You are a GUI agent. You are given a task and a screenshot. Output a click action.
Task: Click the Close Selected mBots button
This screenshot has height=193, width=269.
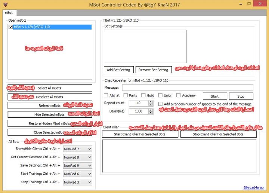click(x=50, y=132)
